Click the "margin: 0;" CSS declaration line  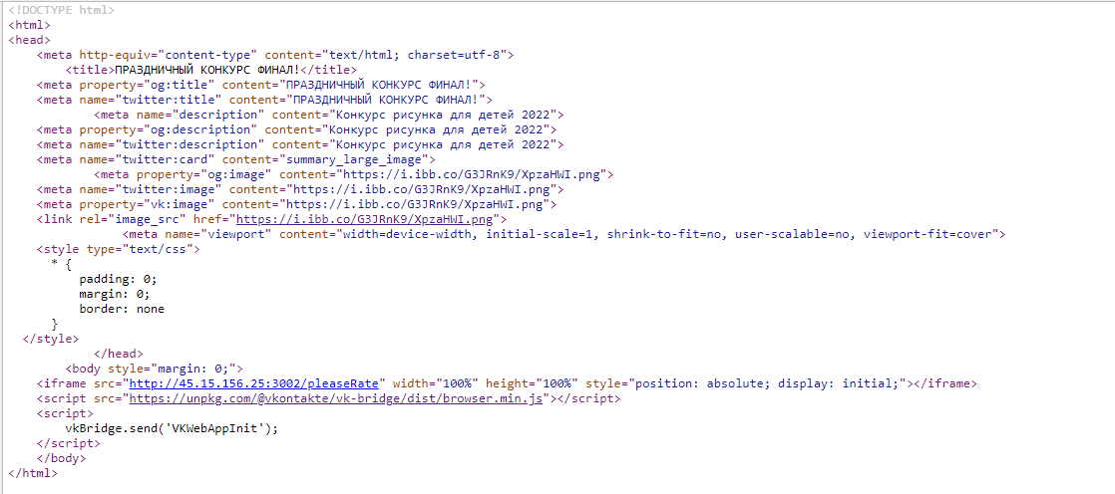point(115,294)
